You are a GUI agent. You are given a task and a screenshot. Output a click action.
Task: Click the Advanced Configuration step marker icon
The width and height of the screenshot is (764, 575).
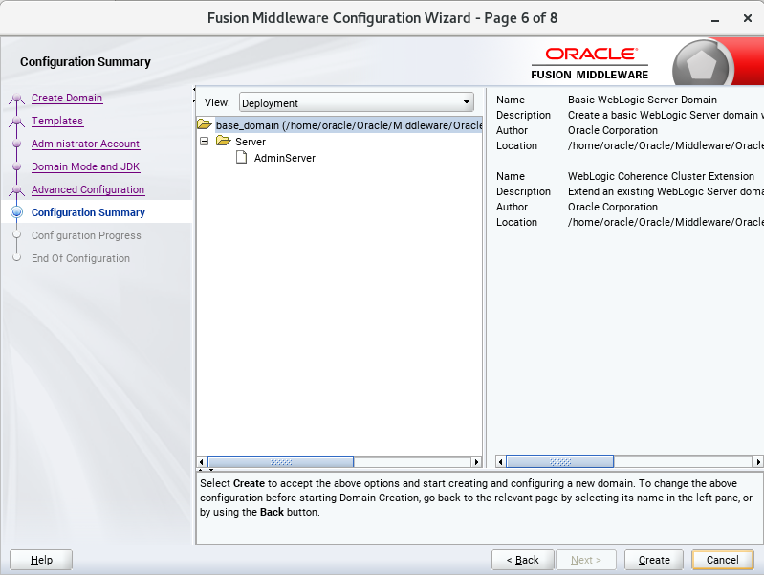[x=16, y=189]
